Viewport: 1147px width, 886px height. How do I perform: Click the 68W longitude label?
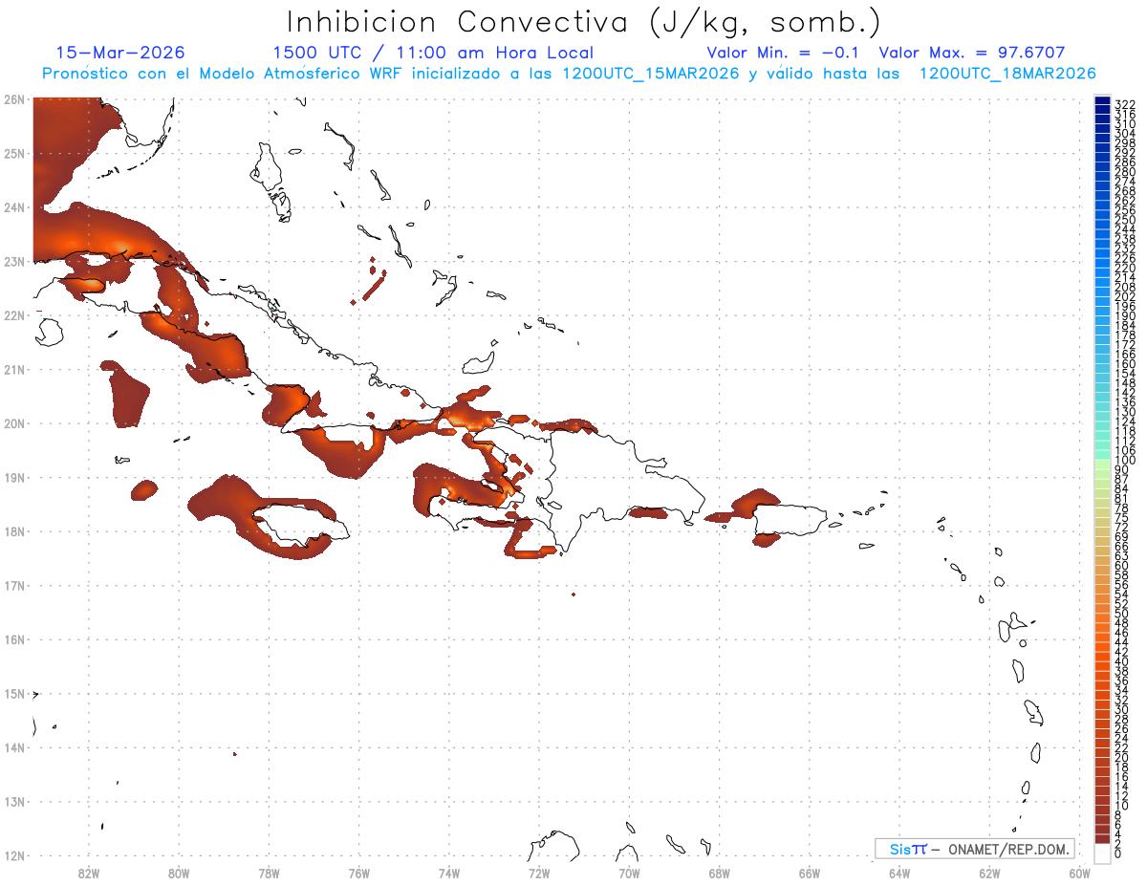coord(719,872)
